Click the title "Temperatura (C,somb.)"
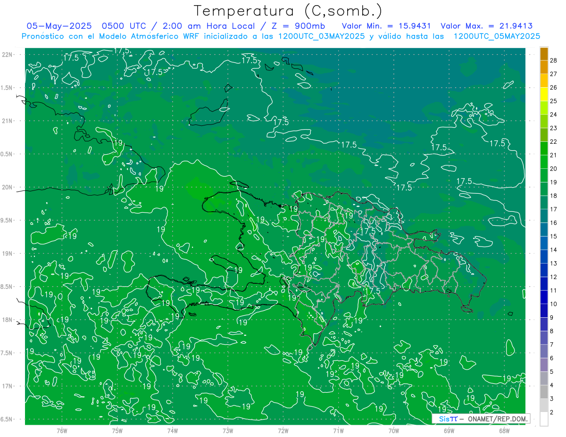566x437 pixels. [288, 11]
